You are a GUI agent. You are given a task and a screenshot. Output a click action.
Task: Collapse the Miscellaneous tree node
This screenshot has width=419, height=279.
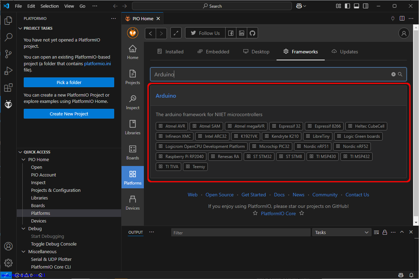pos(24,252)
